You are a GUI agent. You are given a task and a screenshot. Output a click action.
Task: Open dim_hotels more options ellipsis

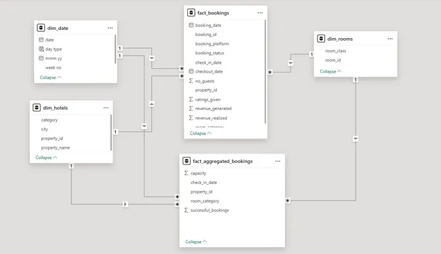(106, 107)
